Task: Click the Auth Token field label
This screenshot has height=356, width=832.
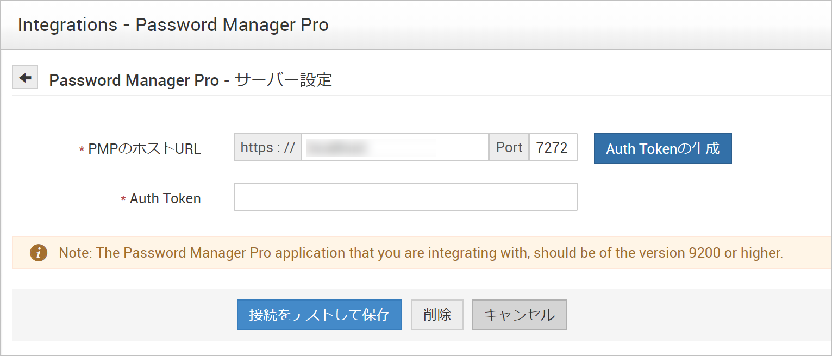Action: pos(165,199)
